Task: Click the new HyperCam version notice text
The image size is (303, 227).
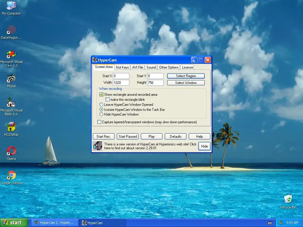Action: [x=150, y=146]
